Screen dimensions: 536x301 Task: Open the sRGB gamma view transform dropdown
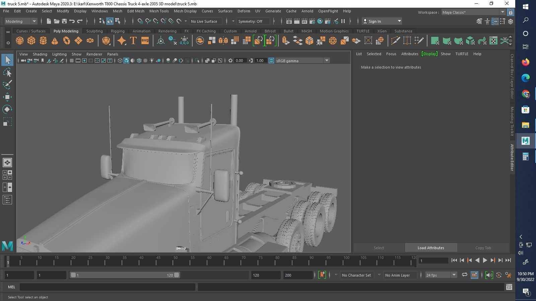pos(302,61)
